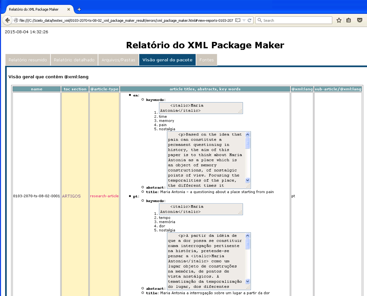Click resize grip of Portuguese abstract textarea
Image resolution: width=367 pixels, height=296 pixels.
(248, 287)
